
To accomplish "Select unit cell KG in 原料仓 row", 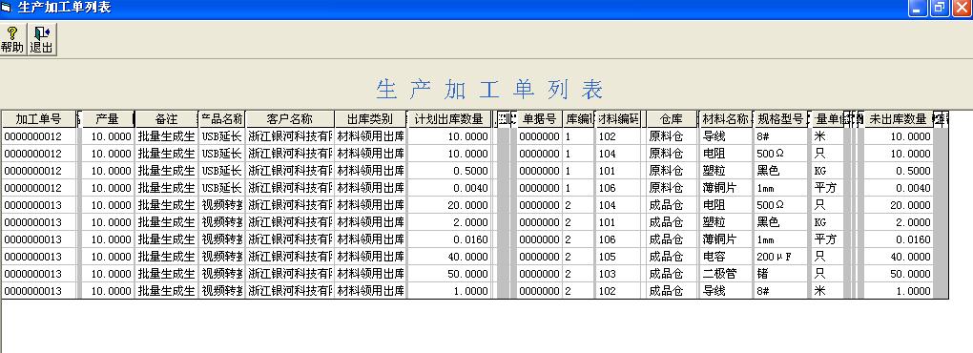I will (x=827, y=171).
